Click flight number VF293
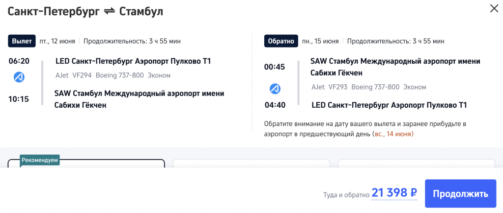The image size is (503, 213). (x=337, y=87)
